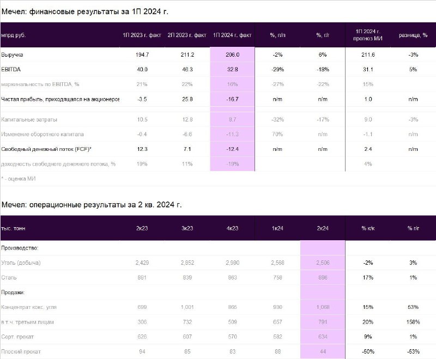The height and width of the screenshot is (359, 436).
Task: Select 'Плоский прокат' row label
Action: coord(21,351)
